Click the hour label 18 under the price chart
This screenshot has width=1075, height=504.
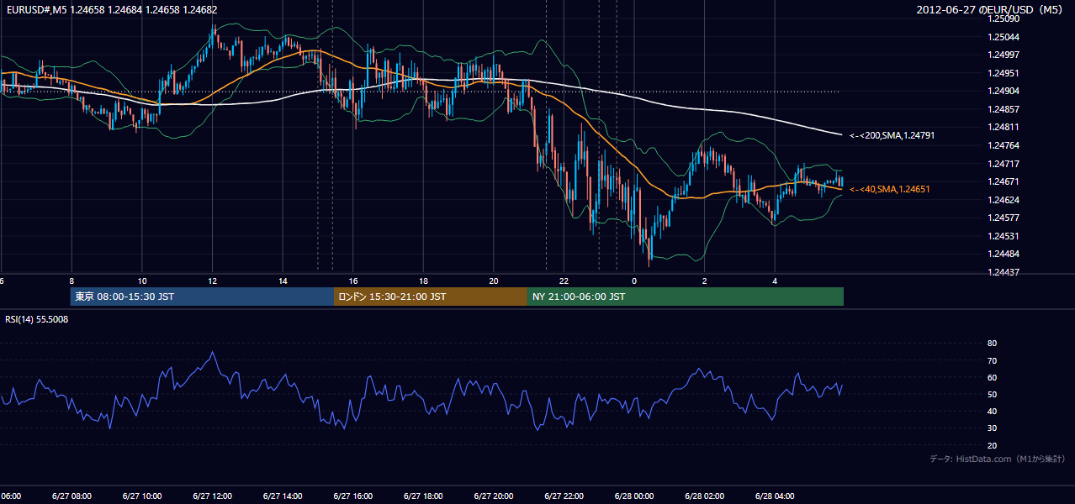pos(423,281)
